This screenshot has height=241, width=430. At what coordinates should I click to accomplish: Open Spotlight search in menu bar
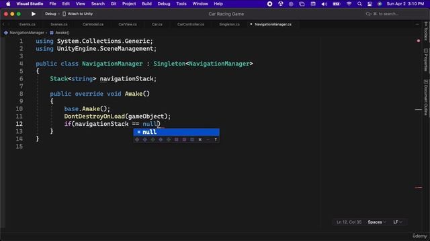(x=359, y=4)
